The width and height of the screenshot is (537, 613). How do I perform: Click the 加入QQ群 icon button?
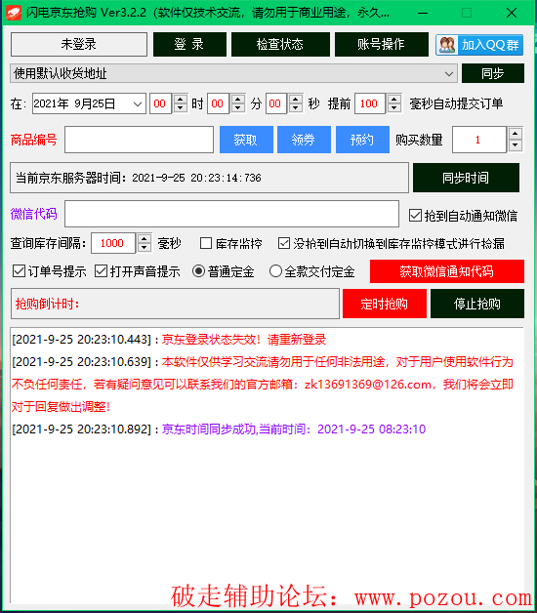(x=479, y=45)
